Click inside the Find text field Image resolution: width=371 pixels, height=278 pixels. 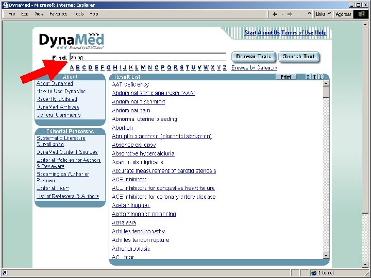[148, 57]
